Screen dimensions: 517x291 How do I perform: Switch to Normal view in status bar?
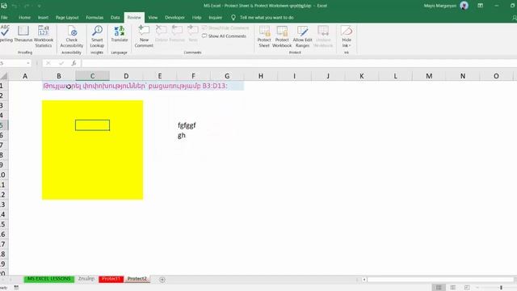(x=439, y=288)
